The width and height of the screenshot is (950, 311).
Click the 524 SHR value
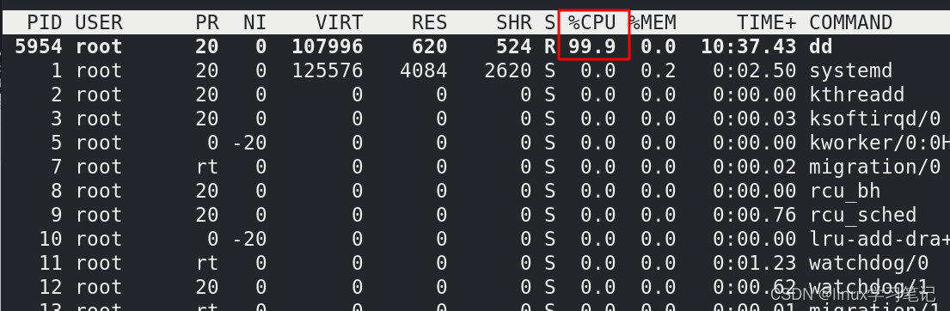pyautogui.click(x=514, y=46)
